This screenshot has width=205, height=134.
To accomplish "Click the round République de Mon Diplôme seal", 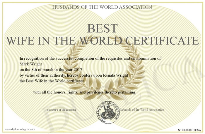I will click(108, 112).
